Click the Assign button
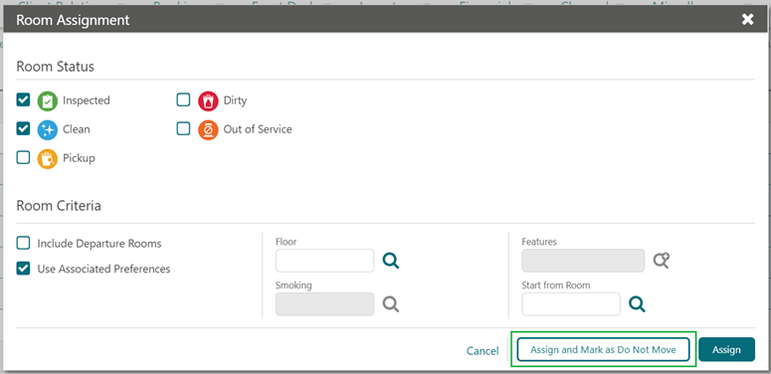 (727, 349)
